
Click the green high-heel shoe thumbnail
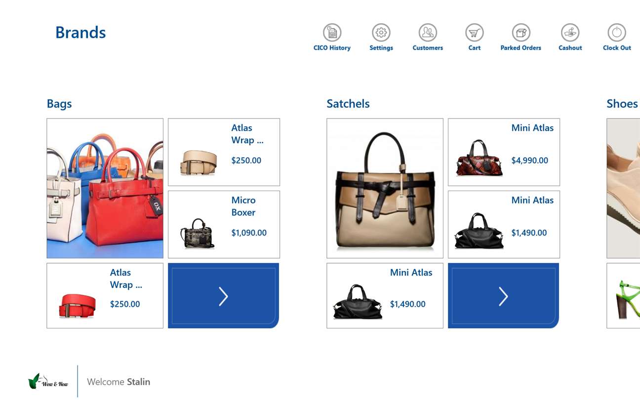[623, 296]
